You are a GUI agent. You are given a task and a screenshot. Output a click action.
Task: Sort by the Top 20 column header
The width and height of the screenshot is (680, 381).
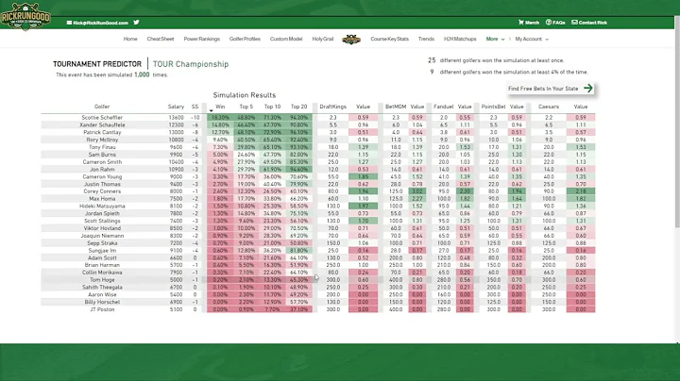(298, 107)
